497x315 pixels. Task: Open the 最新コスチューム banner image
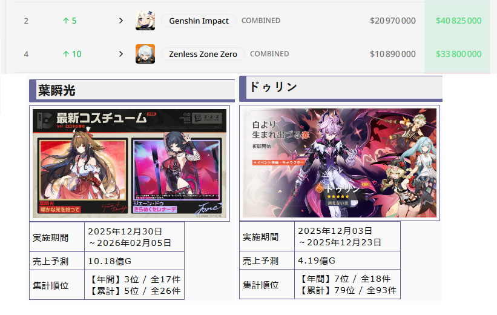coord(130,164)
